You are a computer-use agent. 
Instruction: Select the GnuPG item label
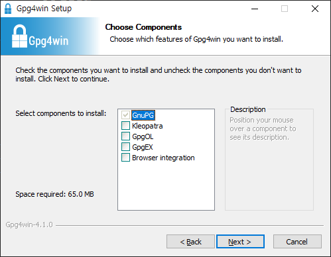pyautogui.click(x=143, y=115)
